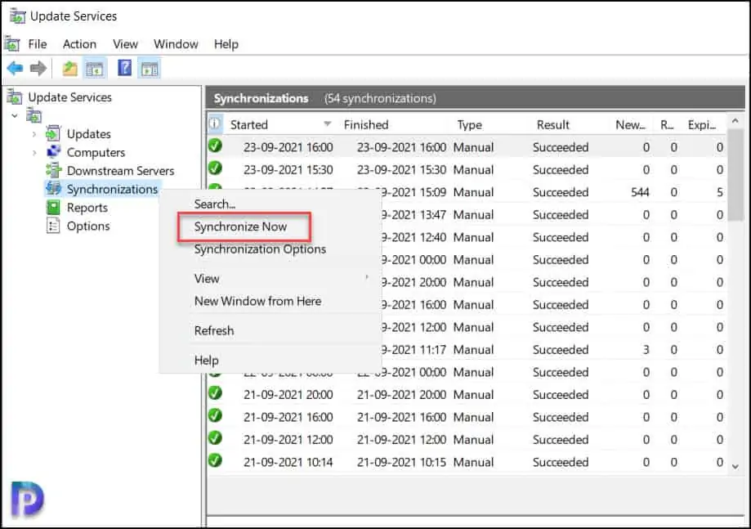
Task: Select the server node icon under Update Services
Action: pyautogui.click(x=34, y=115)
